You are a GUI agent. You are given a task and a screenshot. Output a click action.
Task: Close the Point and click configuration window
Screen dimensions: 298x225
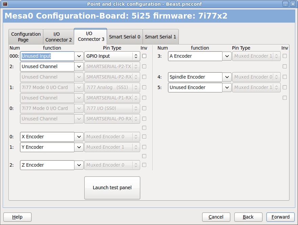pos(293,4)
